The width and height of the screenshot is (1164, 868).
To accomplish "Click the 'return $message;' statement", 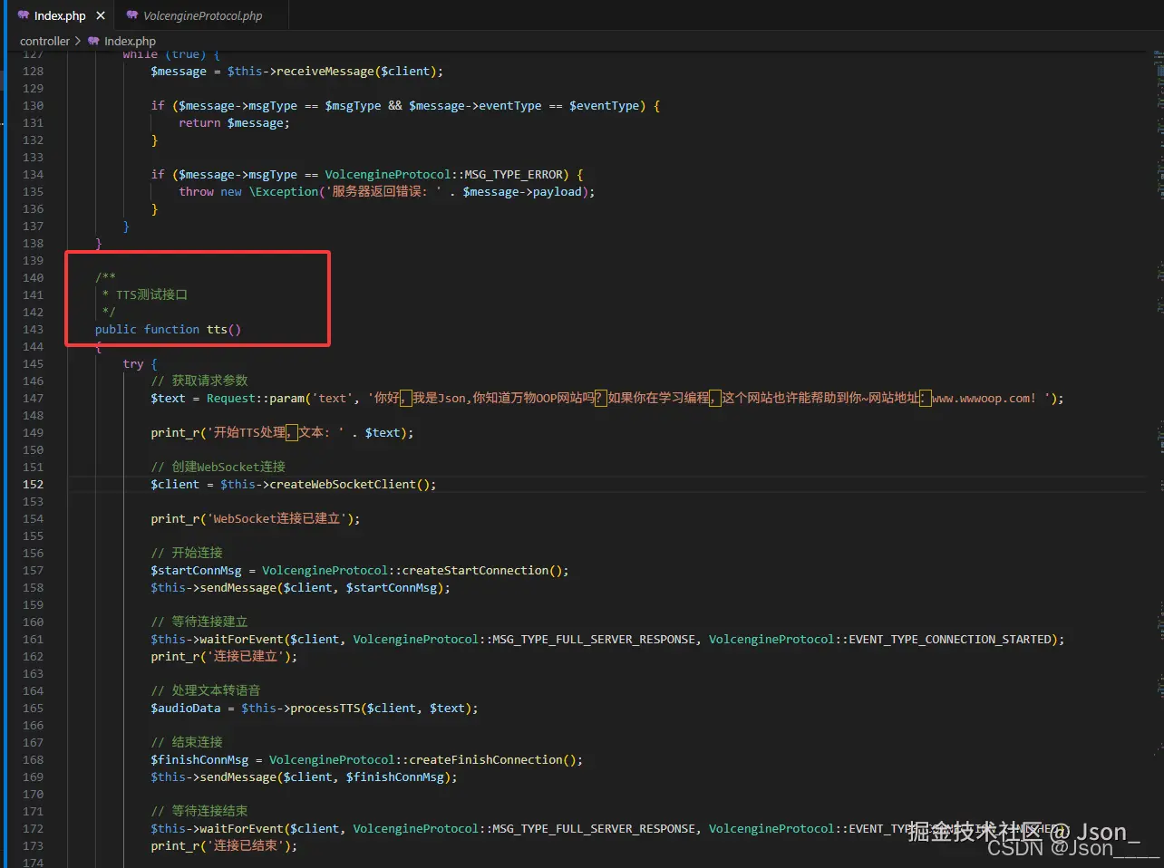I will click(x=234, y=122).
